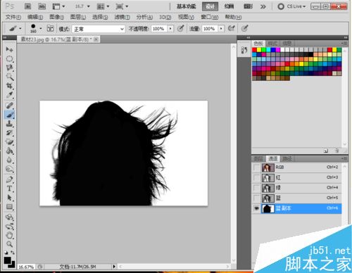The height and width of the screenshot is (273, 352).
Task: Open the 模式 blend mode dropdown
Action: 99,29
